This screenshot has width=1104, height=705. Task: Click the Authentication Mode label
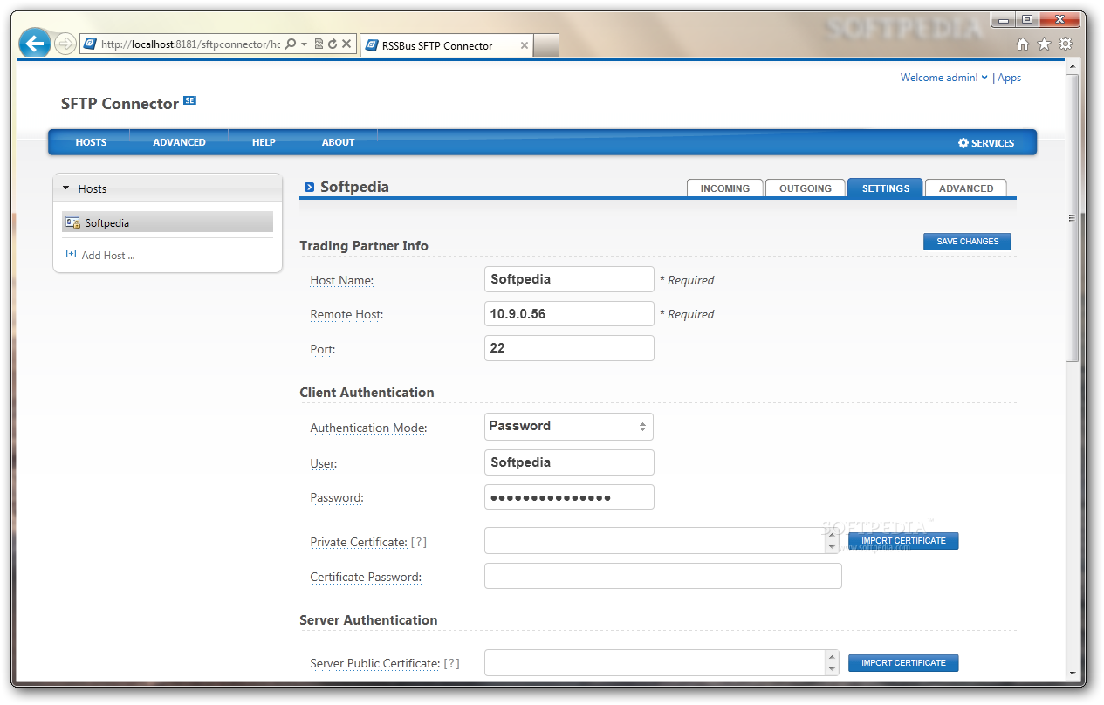click(x=368, y=428)
